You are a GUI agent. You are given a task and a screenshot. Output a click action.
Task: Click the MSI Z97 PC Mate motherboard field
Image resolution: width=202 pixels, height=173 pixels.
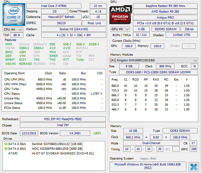63,119
